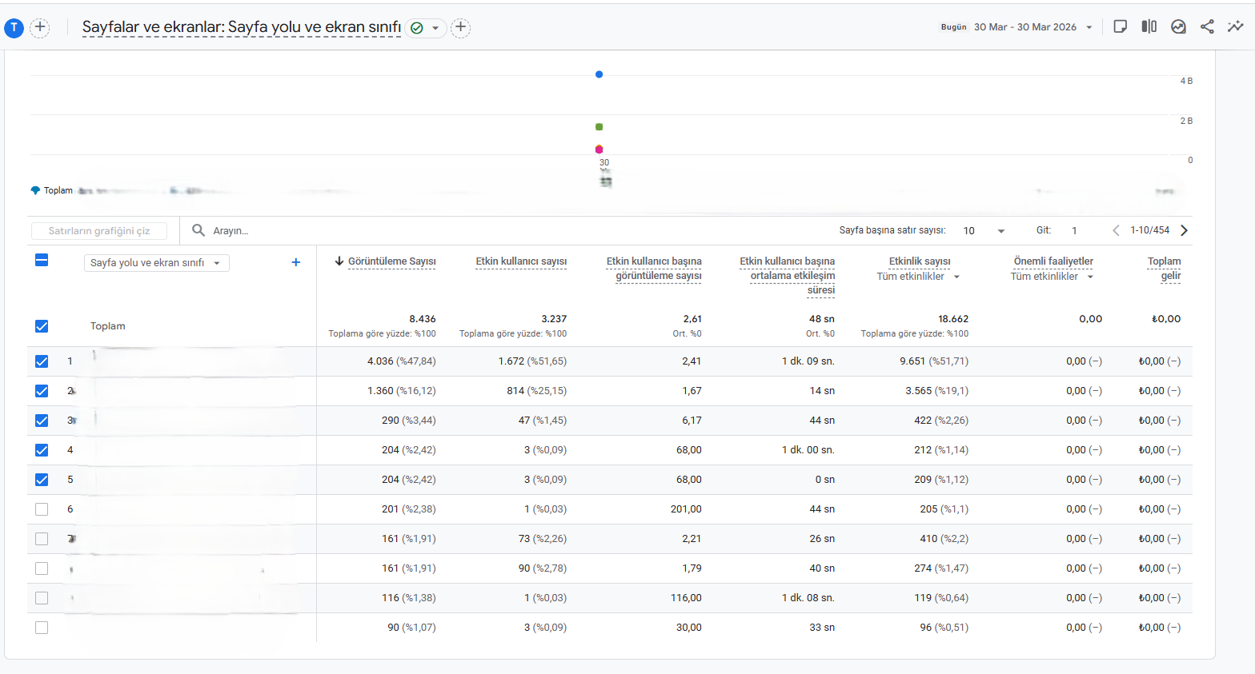Open rows per page dropdown showing 10
This screenshot has height=674, width=1255.
pyautogui.click(x=983, y=230)
